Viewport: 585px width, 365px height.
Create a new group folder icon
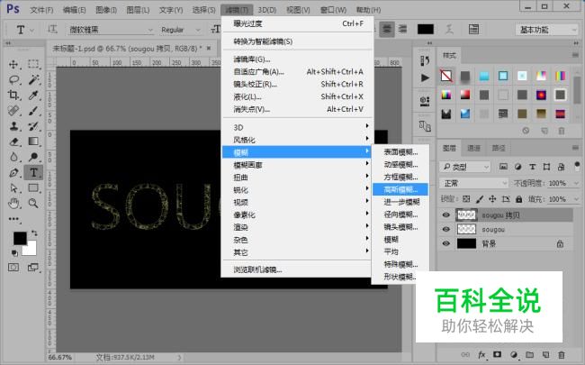[x=529, y=354]
